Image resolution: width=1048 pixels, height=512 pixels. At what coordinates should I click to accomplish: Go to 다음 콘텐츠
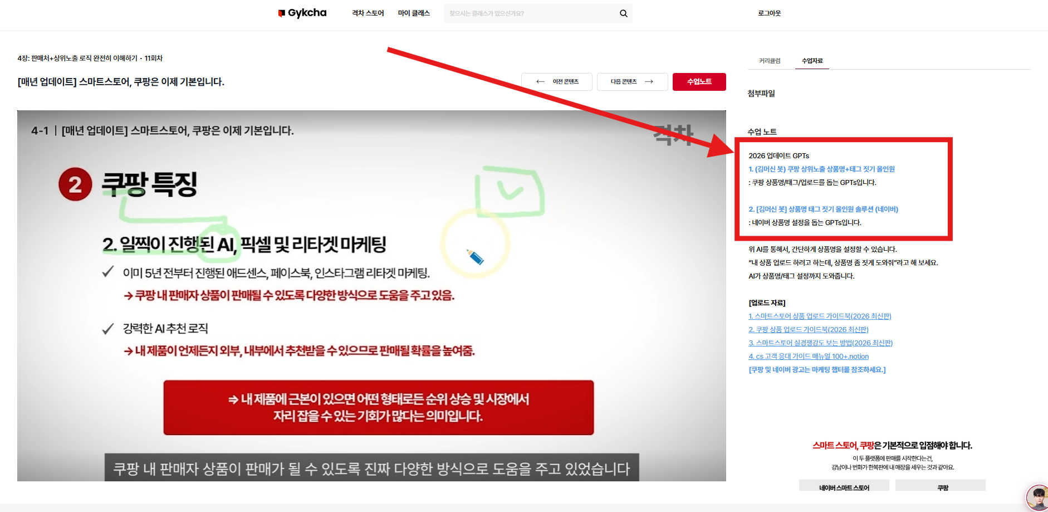632,81
